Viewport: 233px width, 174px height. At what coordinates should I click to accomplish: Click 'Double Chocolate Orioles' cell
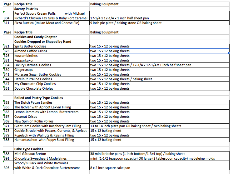52,88
